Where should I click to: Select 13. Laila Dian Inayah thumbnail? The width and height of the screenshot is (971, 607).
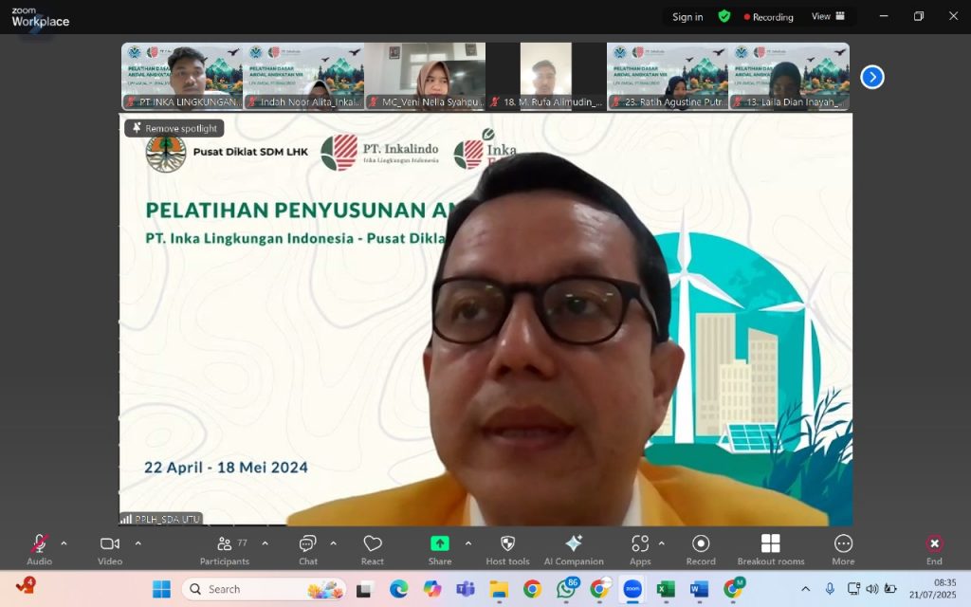(789, 76)
